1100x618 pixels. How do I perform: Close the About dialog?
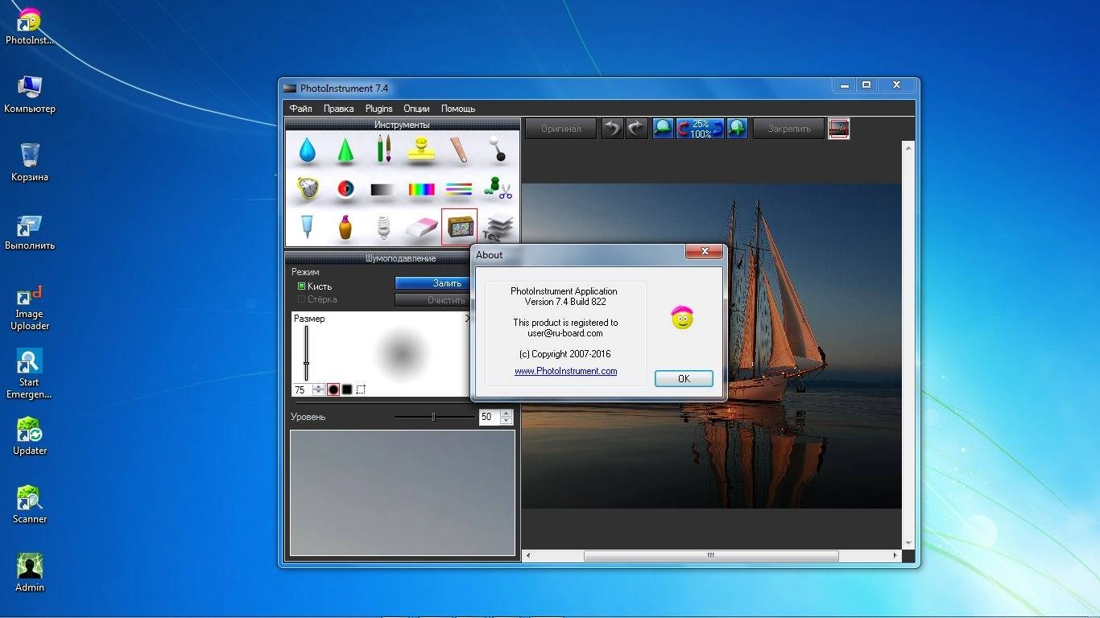705,253
